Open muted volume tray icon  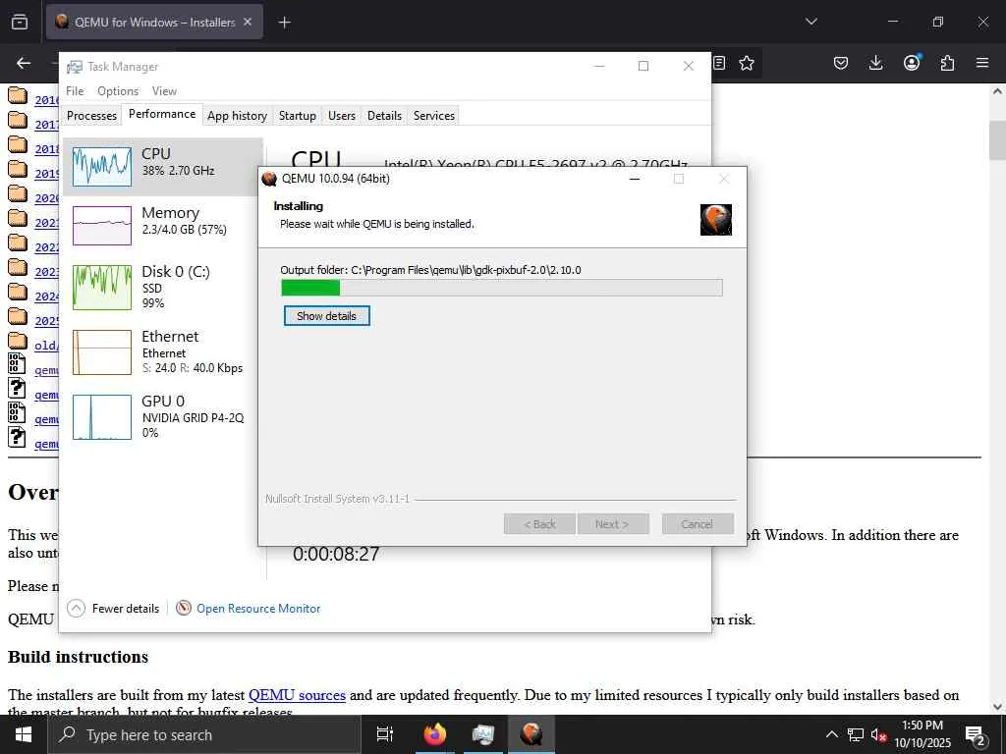[x=877, y=734]
